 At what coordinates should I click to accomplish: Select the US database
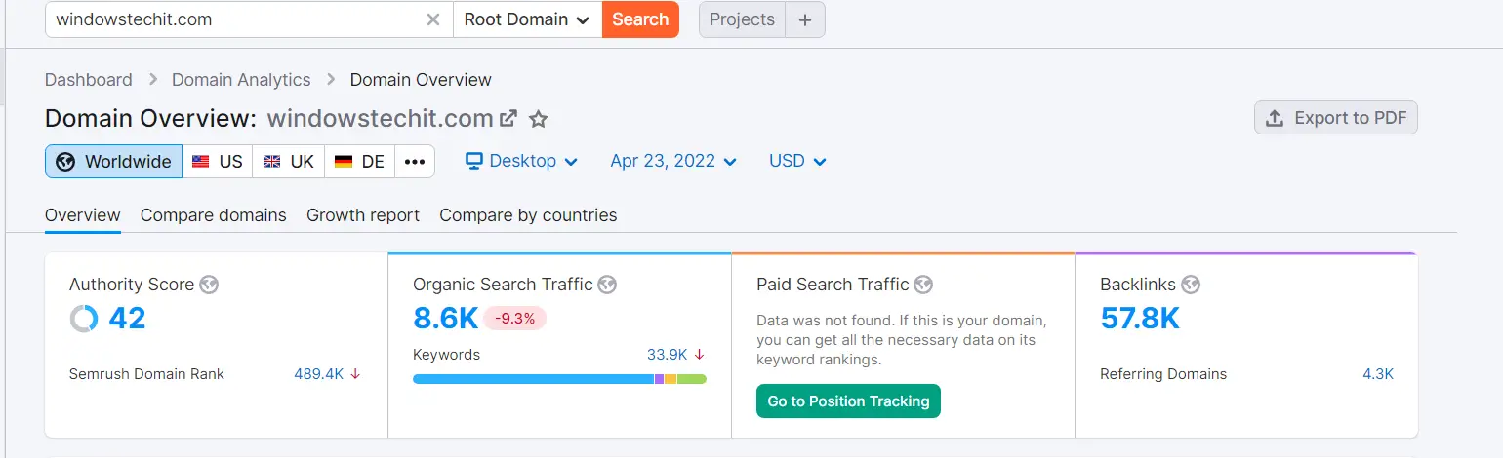(218, 162)
